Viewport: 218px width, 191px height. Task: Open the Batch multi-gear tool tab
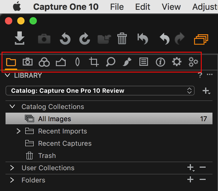(193, 62)
